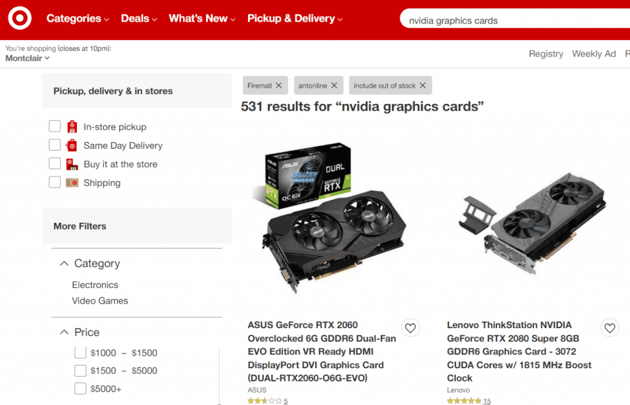
Task: Remove the antonline filter chip
Action: [x=334, y=86]
